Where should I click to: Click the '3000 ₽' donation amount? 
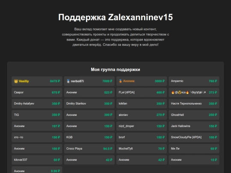160,81
